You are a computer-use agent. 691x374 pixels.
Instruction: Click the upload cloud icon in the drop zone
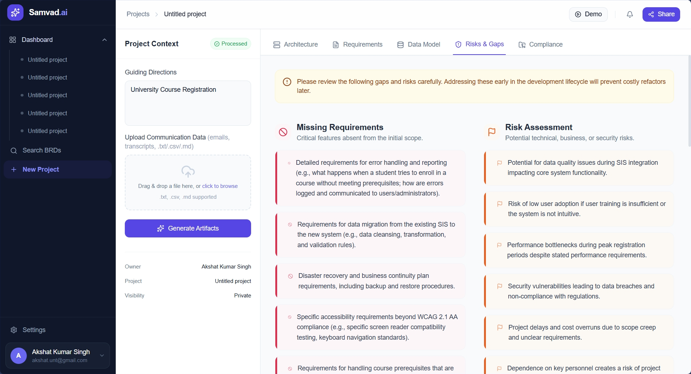point(188,171)
